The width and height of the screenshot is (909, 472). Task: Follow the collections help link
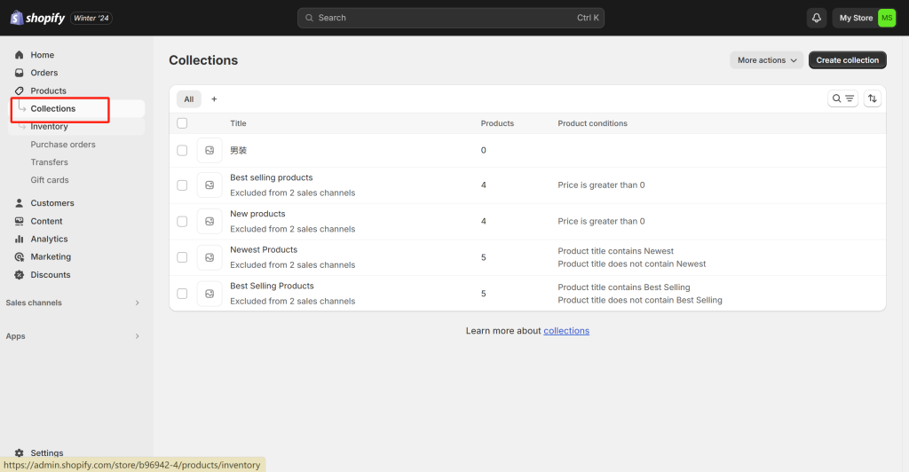coord(566,331)
